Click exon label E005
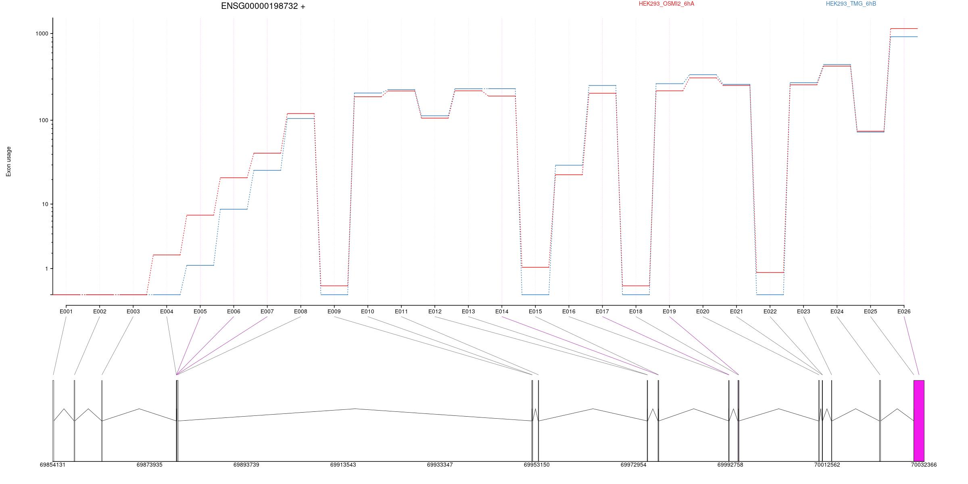This screenshot has height=484, width=968. [x=200, y=311]
